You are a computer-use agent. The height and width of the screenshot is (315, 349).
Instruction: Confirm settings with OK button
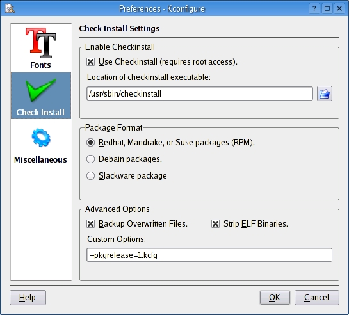pos(275,298)
